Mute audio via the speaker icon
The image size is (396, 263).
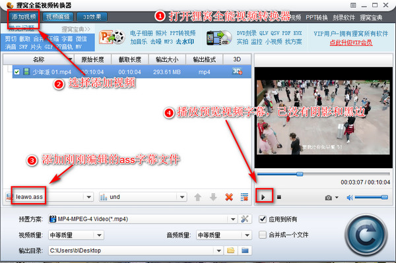click(350, 198)
